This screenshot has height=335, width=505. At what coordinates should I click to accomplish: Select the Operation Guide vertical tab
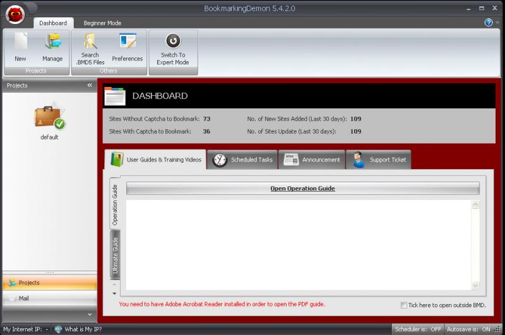pos(115,203)
